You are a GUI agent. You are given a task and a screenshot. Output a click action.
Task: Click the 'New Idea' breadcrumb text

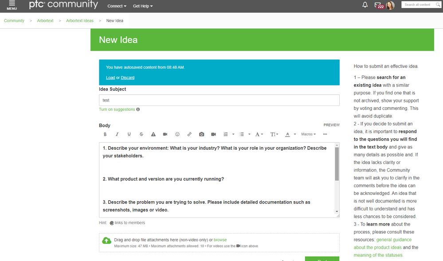tap(115, 21)
